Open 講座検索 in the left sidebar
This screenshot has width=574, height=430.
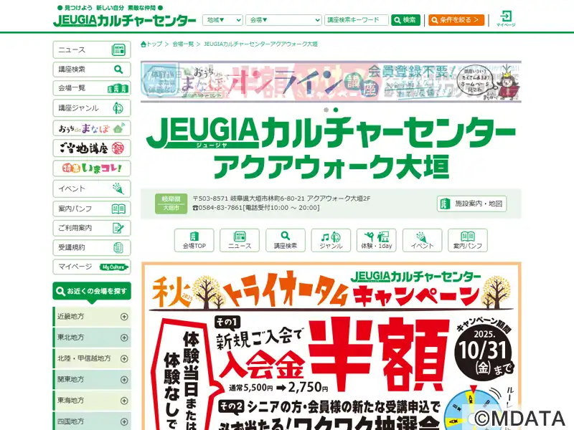click(92, 69)
